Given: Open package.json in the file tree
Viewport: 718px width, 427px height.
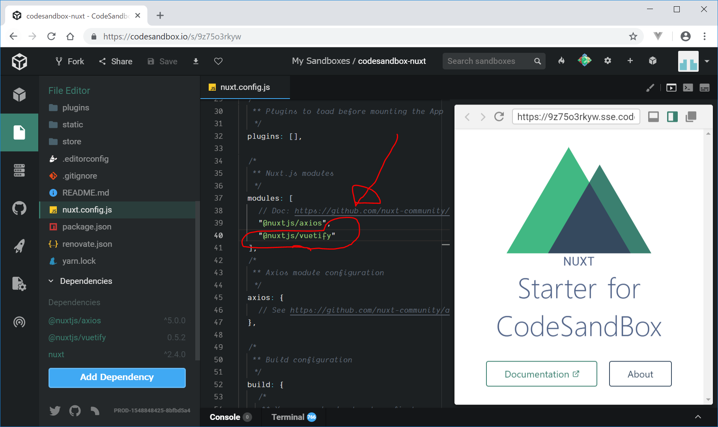Looking at the screenshot, I should coord(87,227).
